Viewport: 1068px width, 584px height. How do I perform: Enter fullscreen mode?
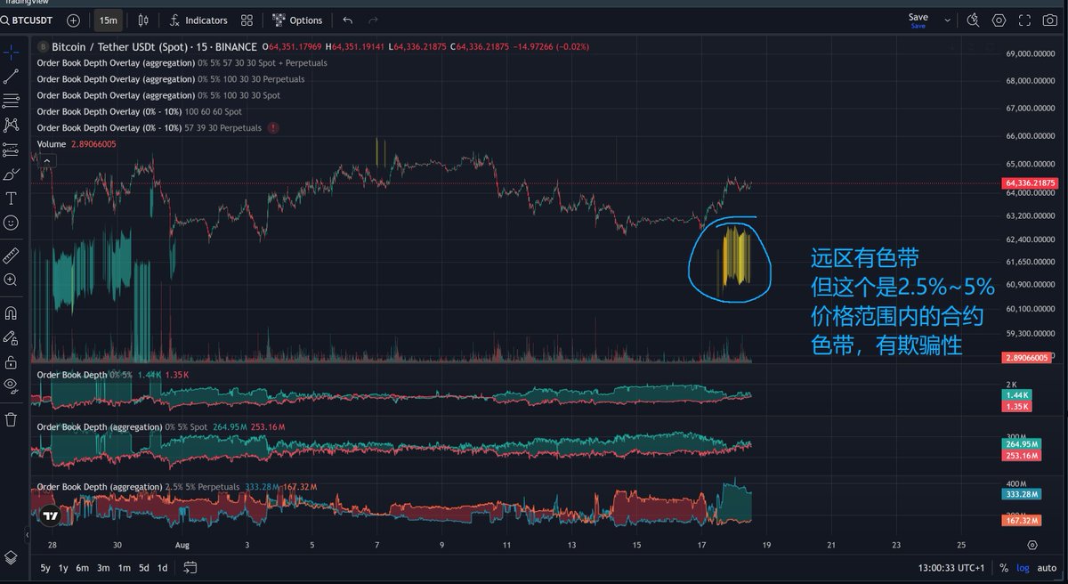[1026, 20]
